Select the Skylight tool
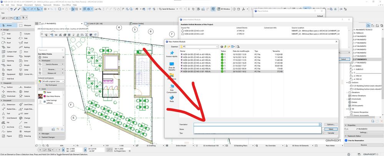The width and height of the screenshot is (384, 156). 25,56
